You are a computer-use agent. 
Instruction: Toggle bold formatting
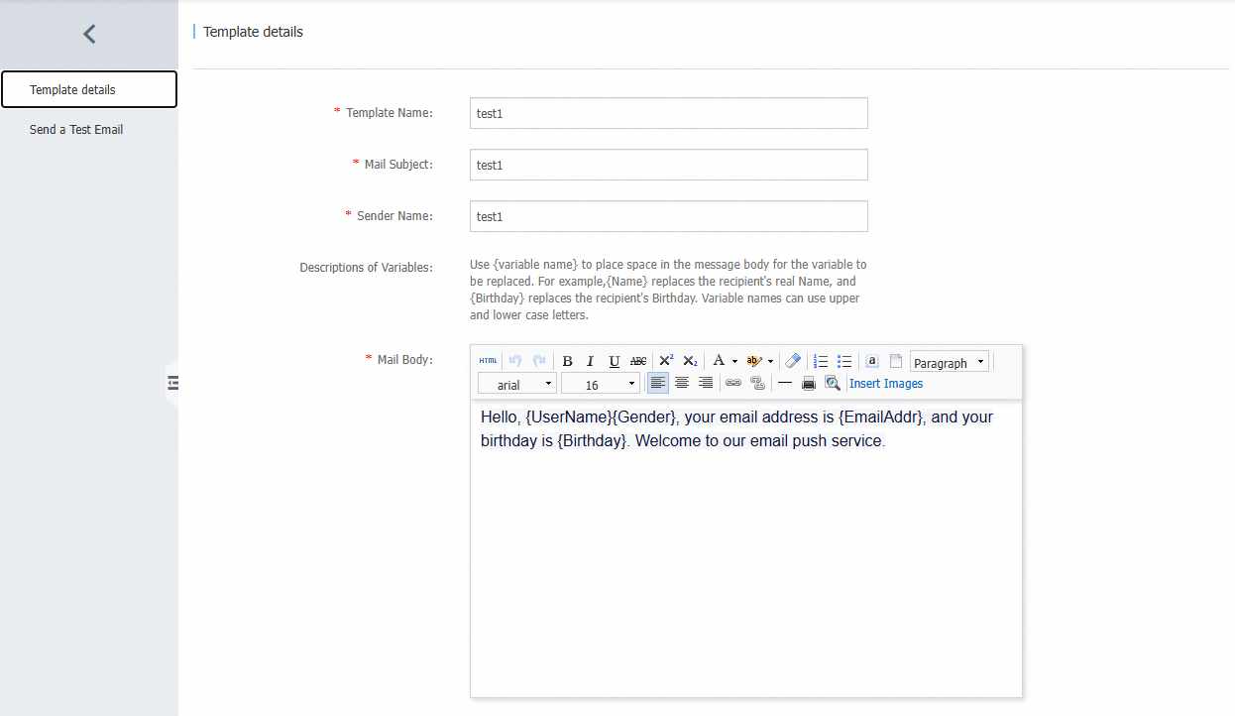click(x=568, y=361)
